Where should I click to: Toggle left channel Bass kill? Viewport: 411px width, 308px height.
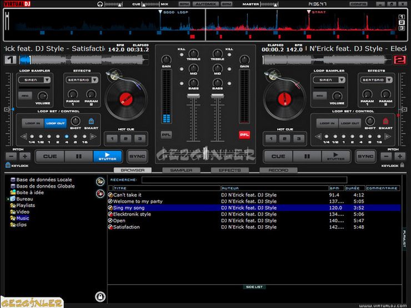click(182, 84)
